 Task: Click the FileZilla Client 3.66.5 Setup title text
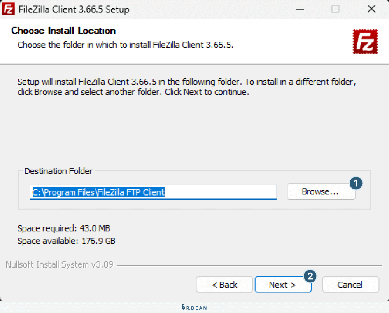pyautogui.click(x=74, y=9)
